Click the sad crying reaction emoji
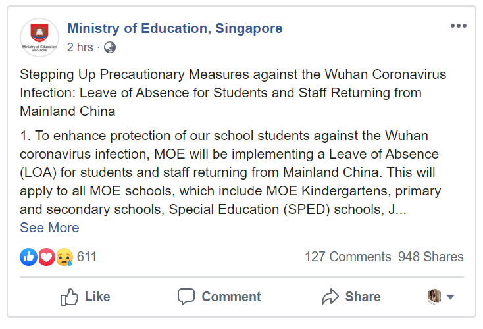 pyautogui.click(x=64, y=257)
